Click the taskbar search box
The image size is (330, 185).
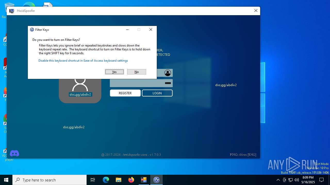pos(49,180)
